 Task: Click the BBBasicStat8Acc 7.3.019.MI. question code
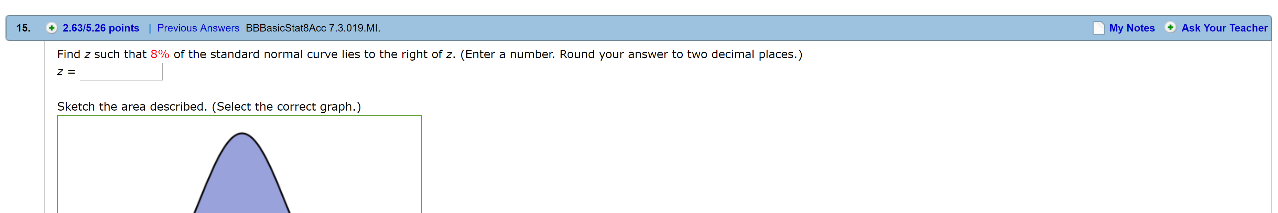click(313, 28)
